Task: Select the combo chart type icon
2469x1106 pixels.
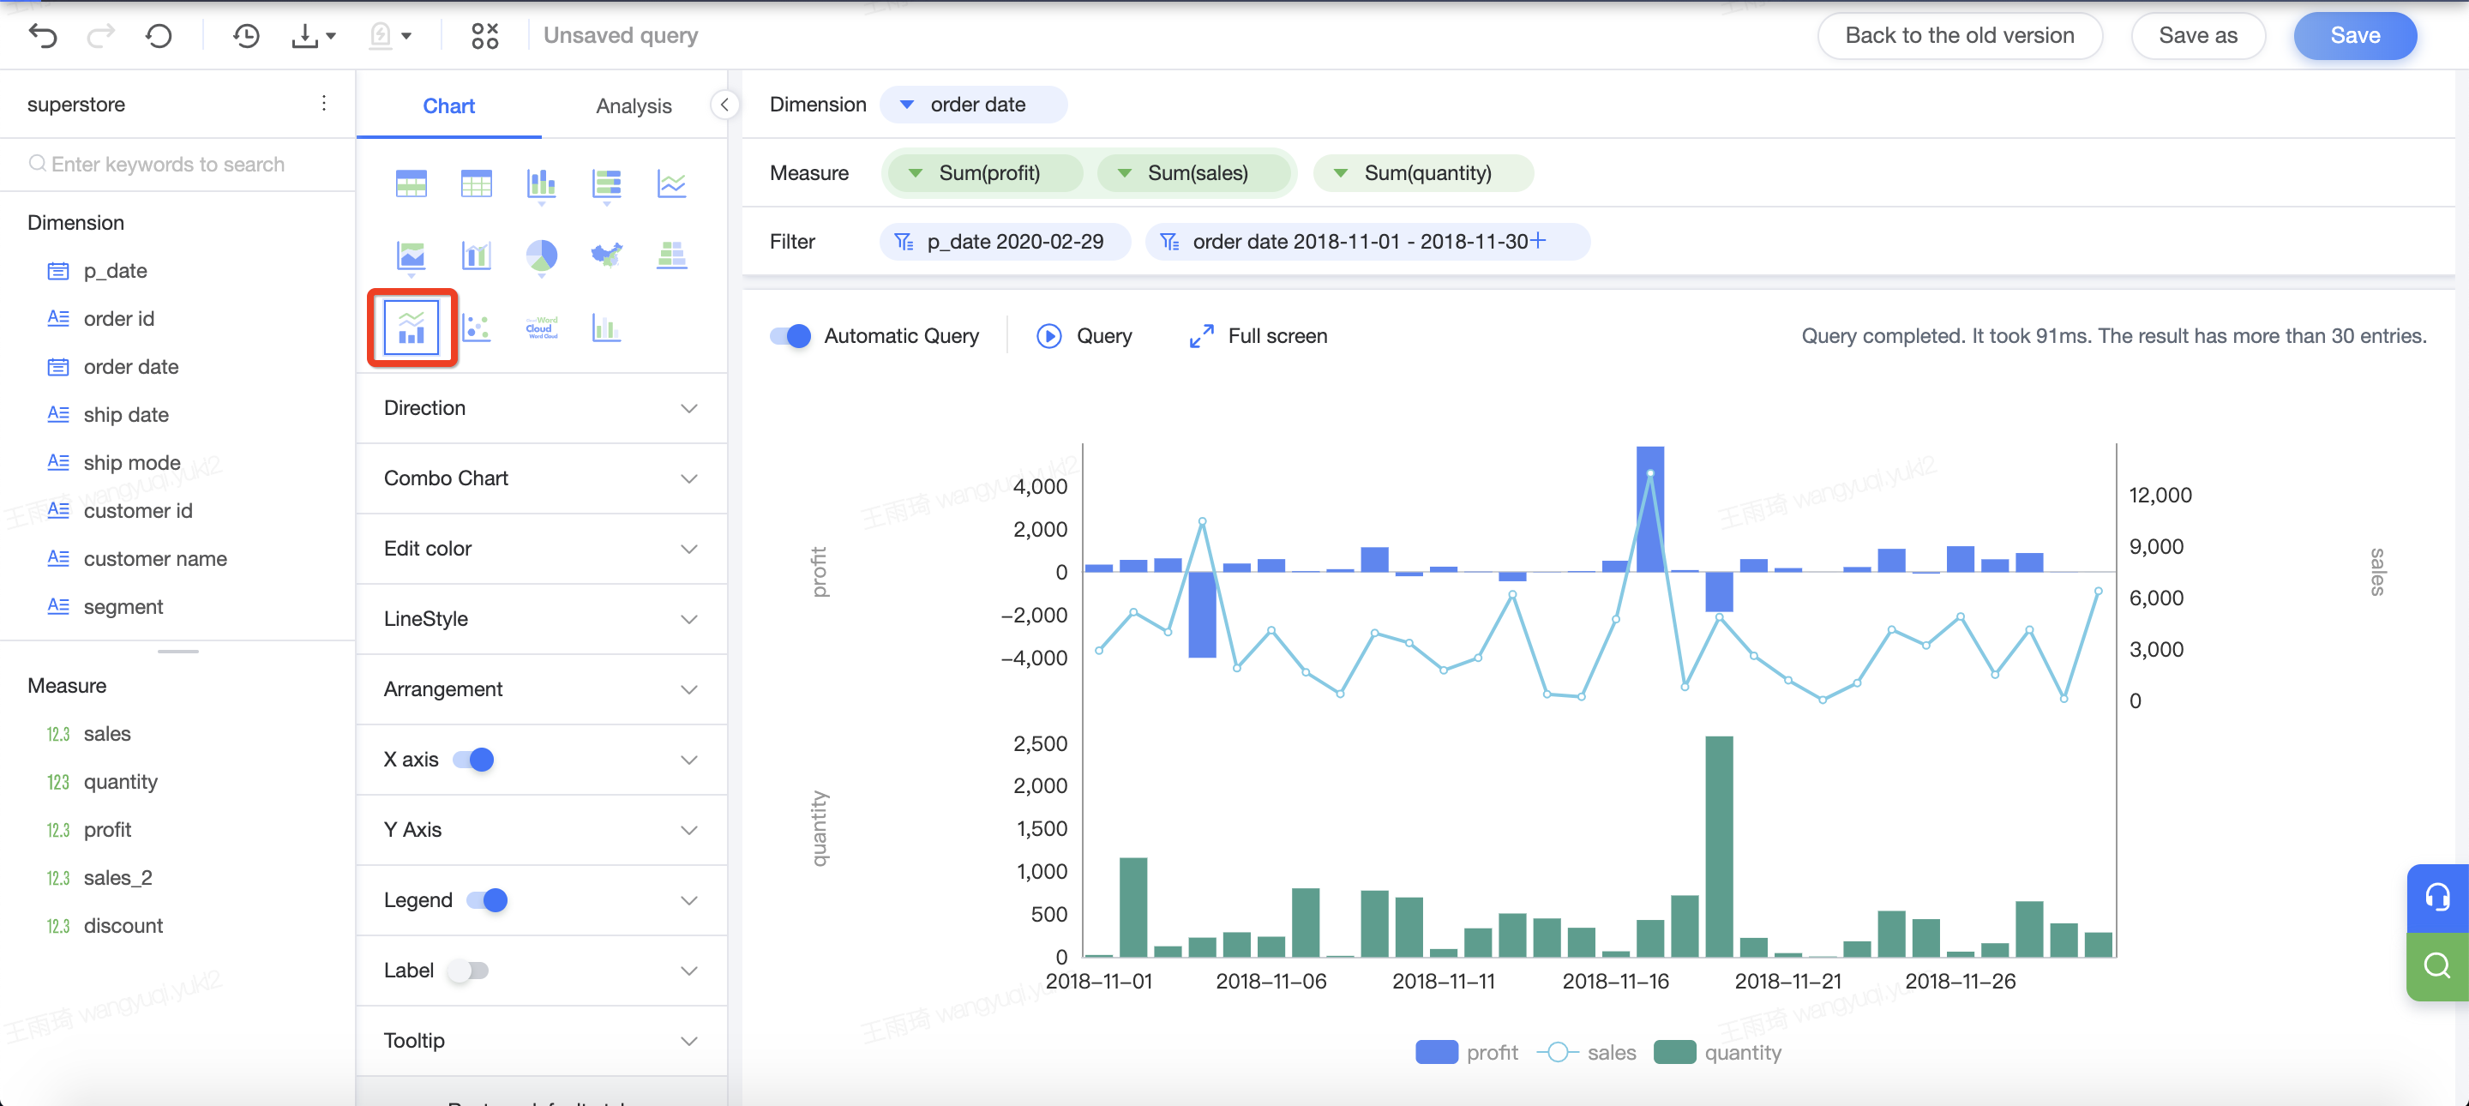Action: click(x=411, y=328)
